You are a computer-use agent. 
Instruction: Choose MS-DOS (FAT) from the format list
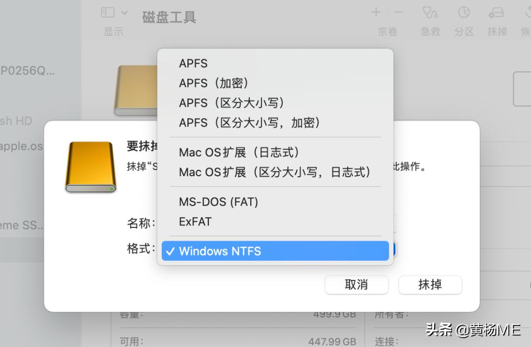pos(218,201)
